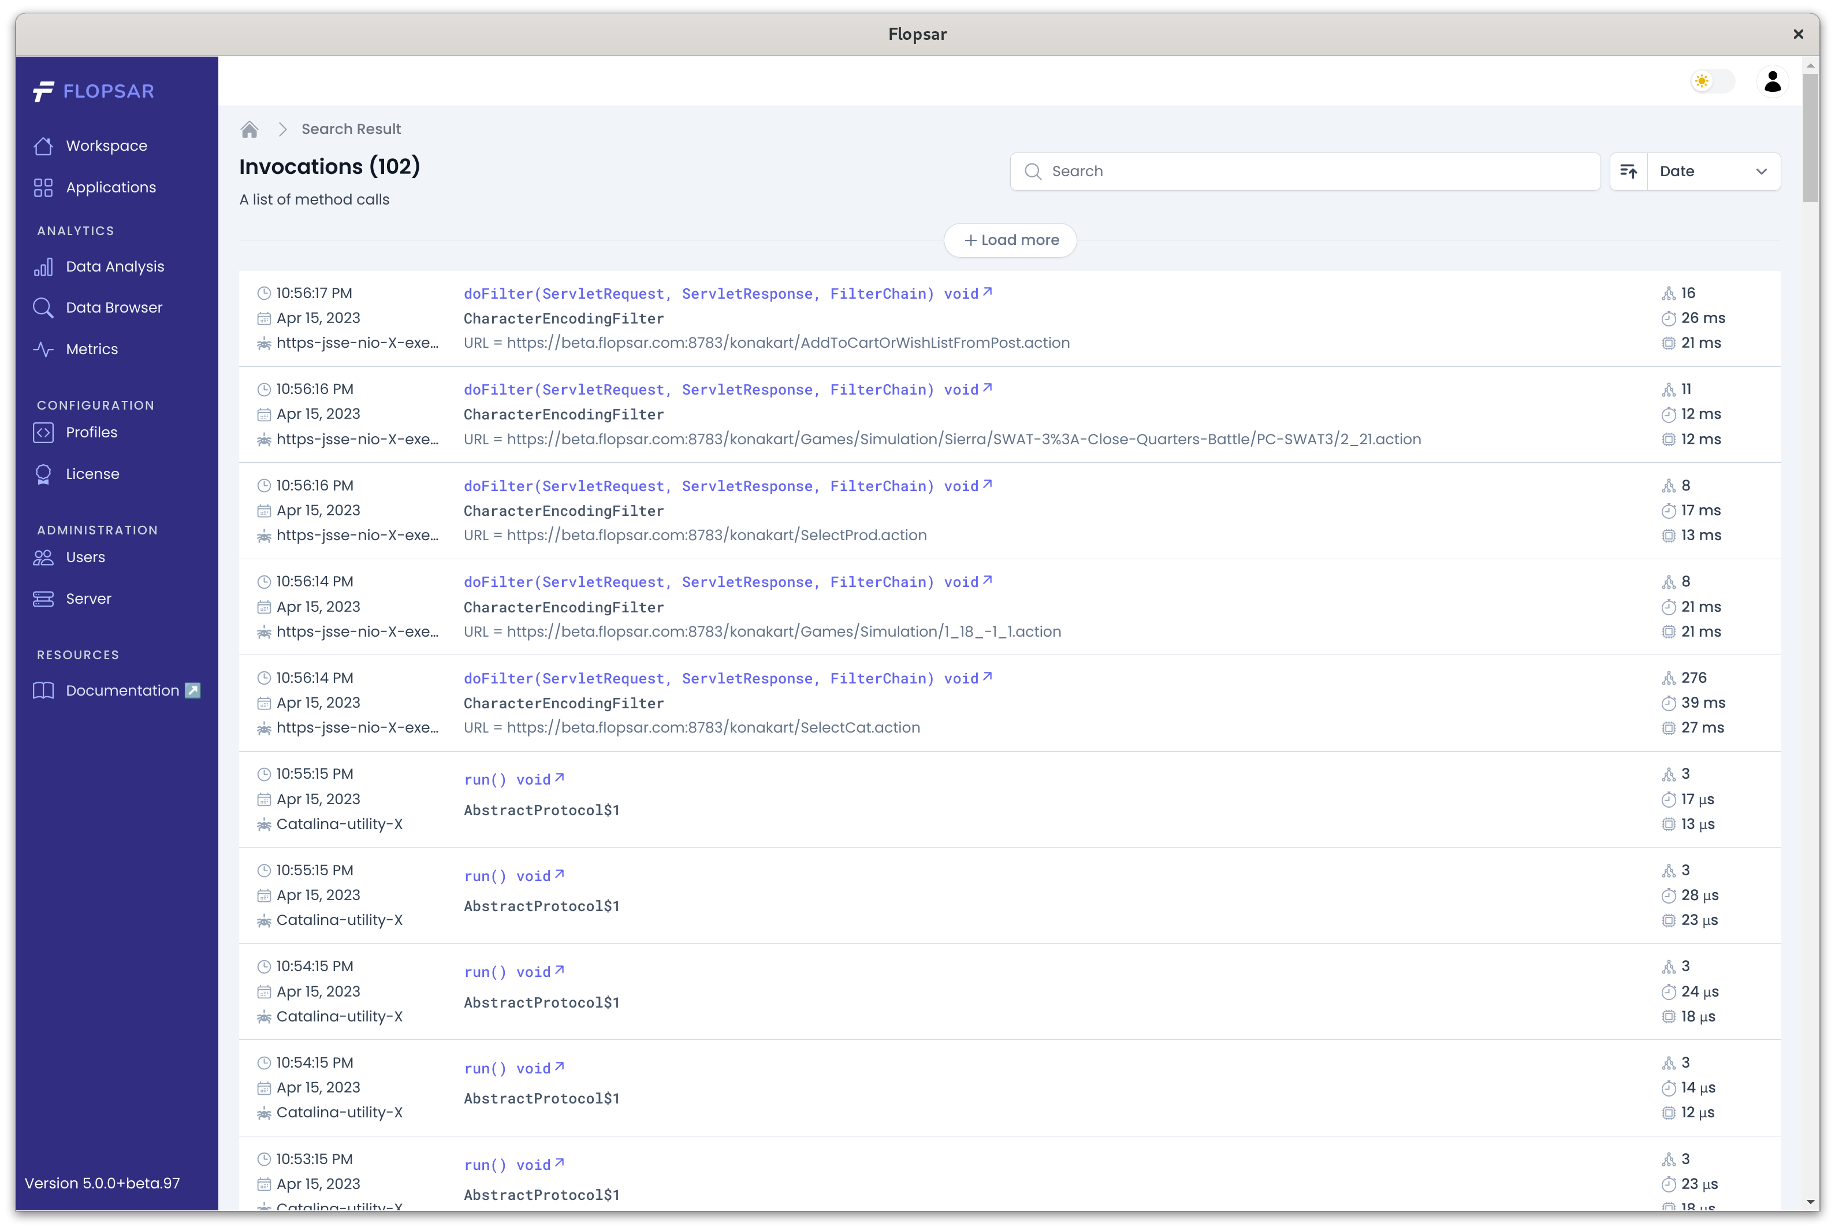Screen dimensions: 1835x1230
Task: Click the Load more button
Action: pos(1010,241)
